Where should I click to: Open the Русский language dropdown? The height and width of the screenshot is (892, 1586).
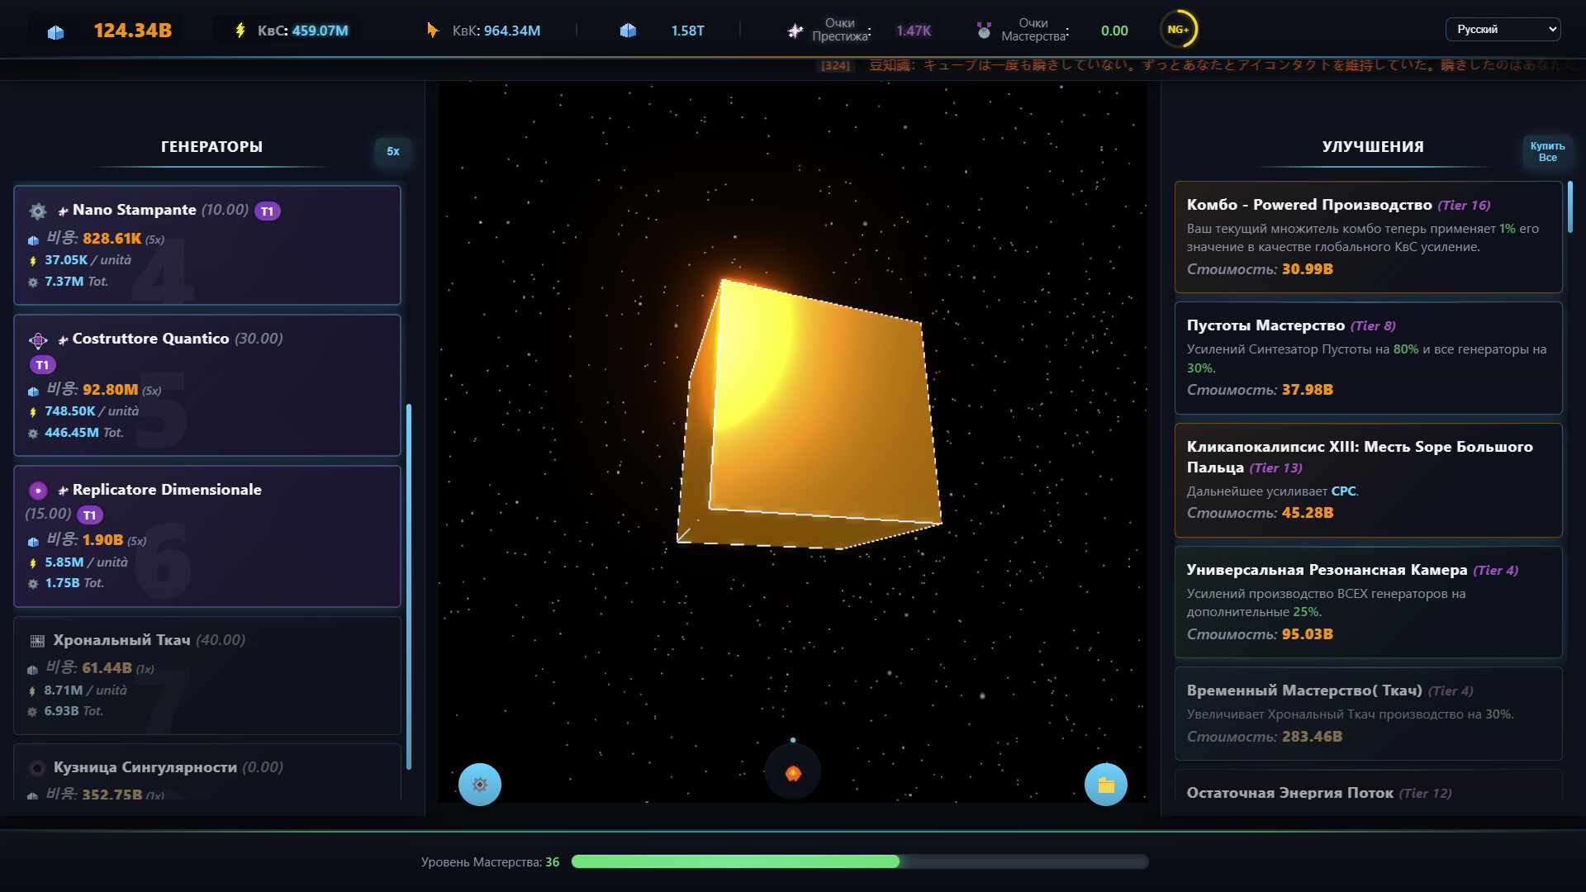[1502, 30]
